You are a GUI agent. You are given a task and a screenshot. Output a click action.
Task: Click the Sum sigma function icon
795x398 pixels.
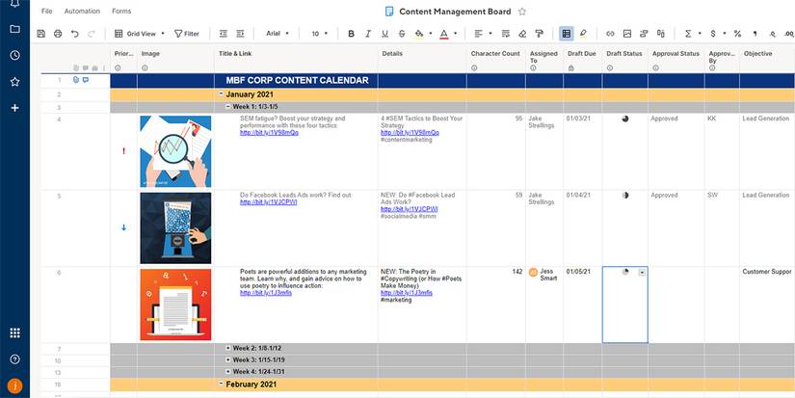click(x=688, y=34)
